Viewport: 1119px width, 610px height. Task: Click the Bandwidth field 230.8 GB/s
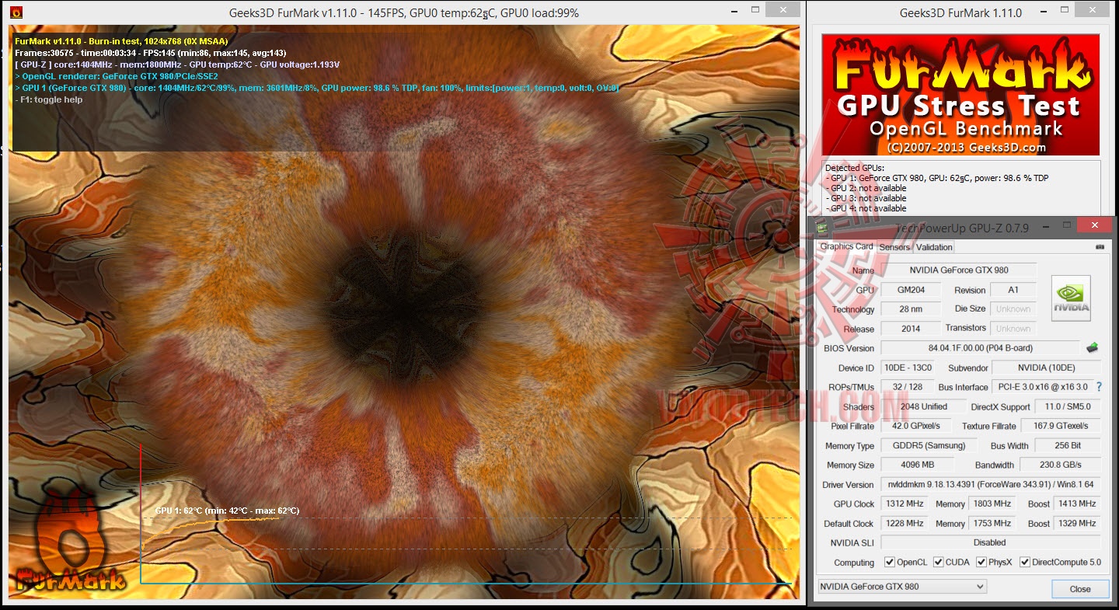pyautogui.click(x=1061, y=465)
